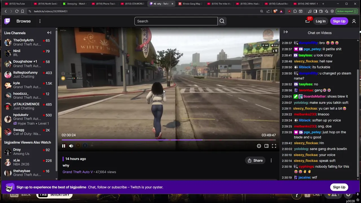
Task: Open ytTALK2MENICE channel
Action: pyautogui.click(x=28, y=106)
